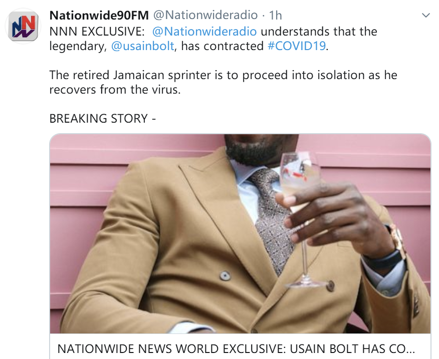Click the left jacket button in photo

click(225, 275)
